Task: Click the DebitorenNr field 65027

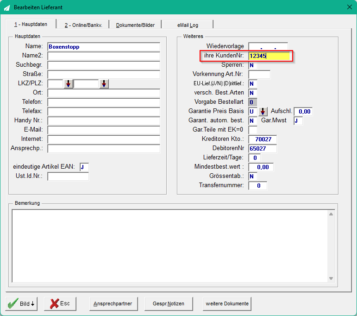Action: pyautogui.click(x=263, y=149)
